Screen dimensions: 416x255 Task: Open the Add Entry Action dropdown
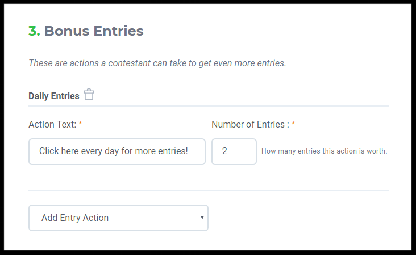(x=118, y=218)
